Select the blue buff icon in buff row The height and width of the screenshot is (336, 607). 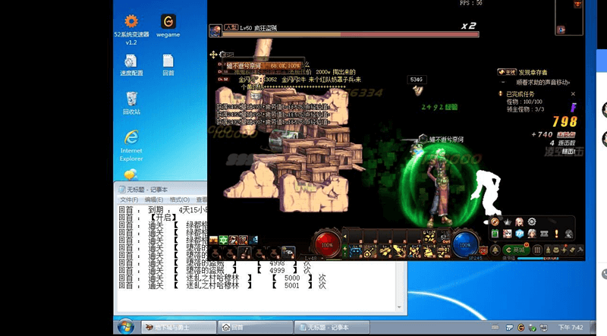point(253,240)
